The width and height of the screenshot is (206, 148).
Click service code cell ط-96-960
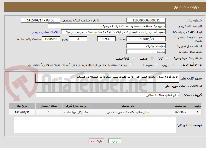coord(181,112)
